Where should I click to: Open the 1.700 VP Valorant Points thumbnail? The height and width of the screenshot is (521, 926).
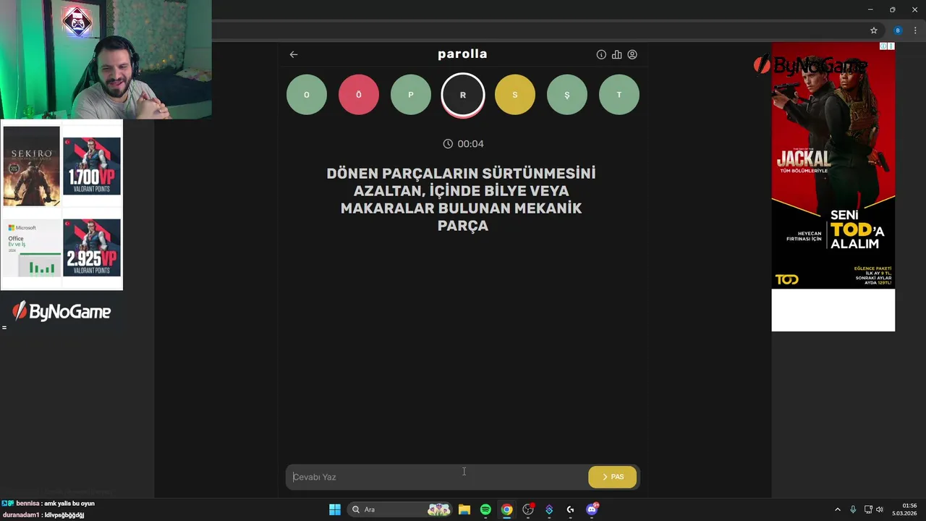point(92,166)
